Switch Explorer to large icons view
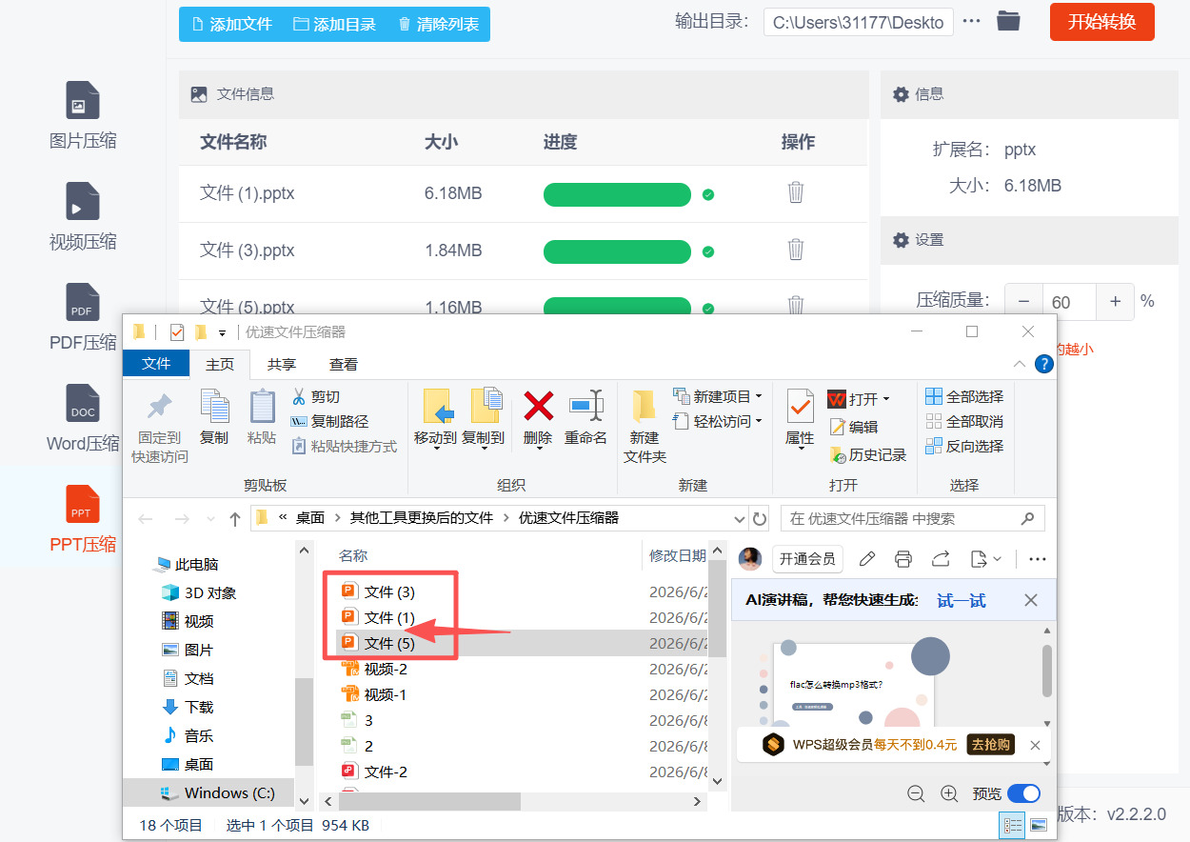 [1039, 825]
